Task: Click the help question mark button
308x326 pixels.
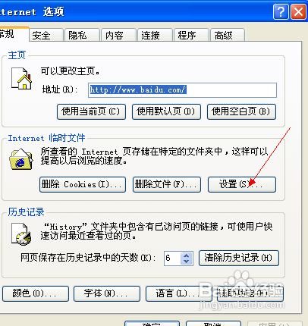Action: click(x=281, y=12)
